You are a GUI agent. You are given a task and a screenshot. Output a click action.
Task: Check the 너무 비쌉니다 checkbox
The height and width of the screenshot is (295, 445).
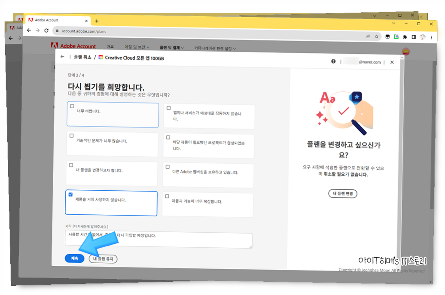click(72, 106)
